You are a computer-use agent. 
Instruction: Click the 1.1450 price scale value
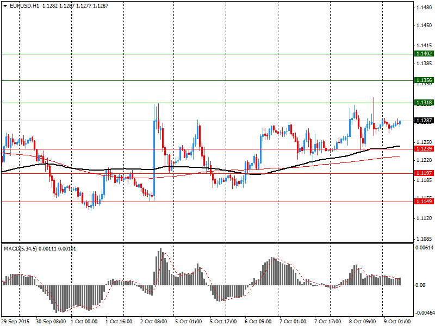[x=424, y=26]
